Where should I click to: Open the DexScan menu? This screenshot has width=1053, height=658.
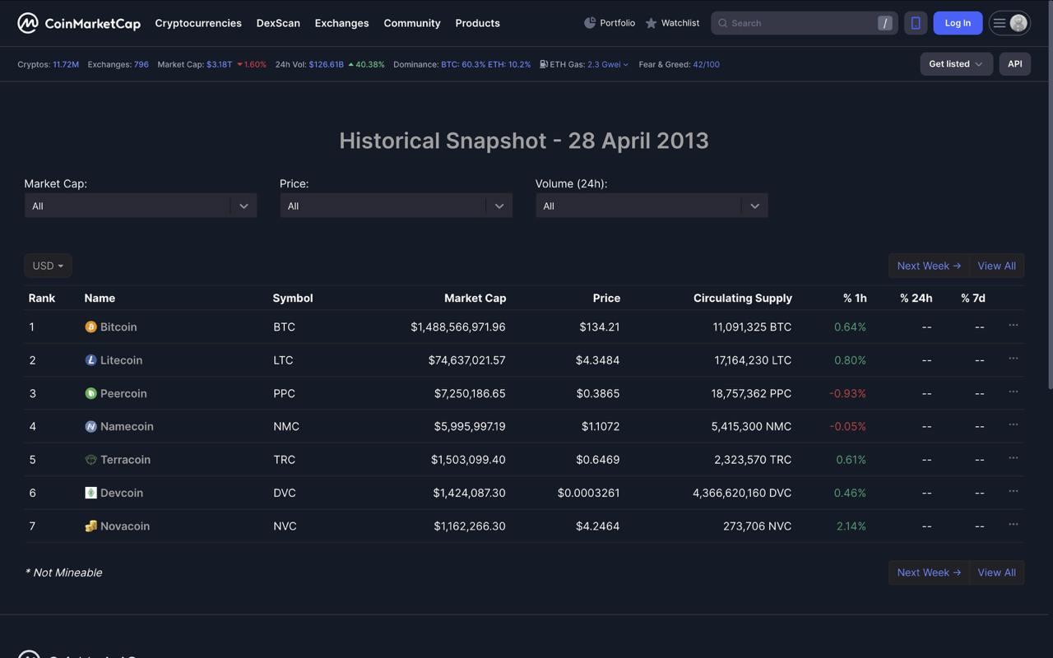point(278,23)
